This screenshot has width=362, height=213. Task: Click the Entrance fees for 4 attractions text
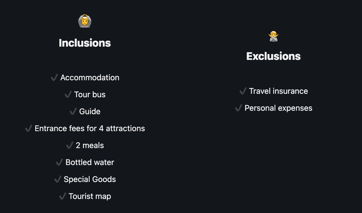[x=90, y=128]
